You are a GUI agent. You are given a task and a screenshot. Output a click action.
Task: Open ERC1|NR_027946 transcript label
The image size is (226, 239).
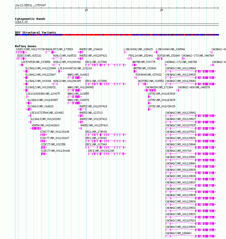tap(96, 62)
